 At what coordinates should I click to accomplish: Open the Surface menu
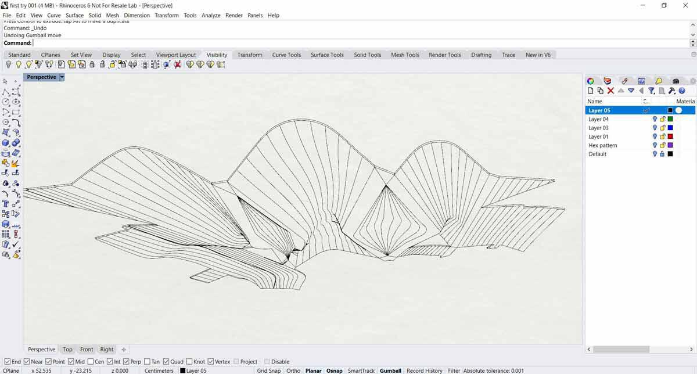coord(74,15)
